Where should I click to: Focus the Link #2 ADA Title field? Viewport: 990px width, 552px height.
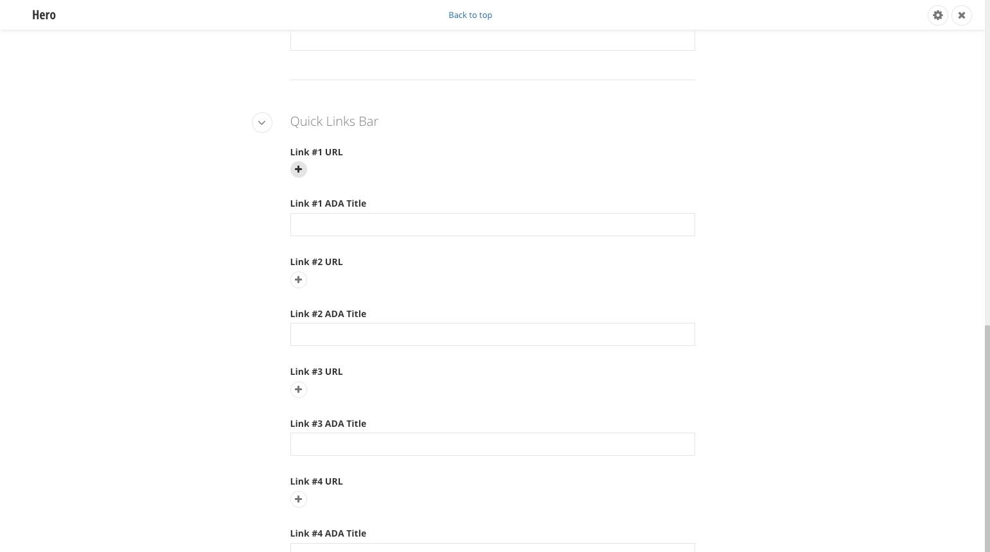click(493, 334)
